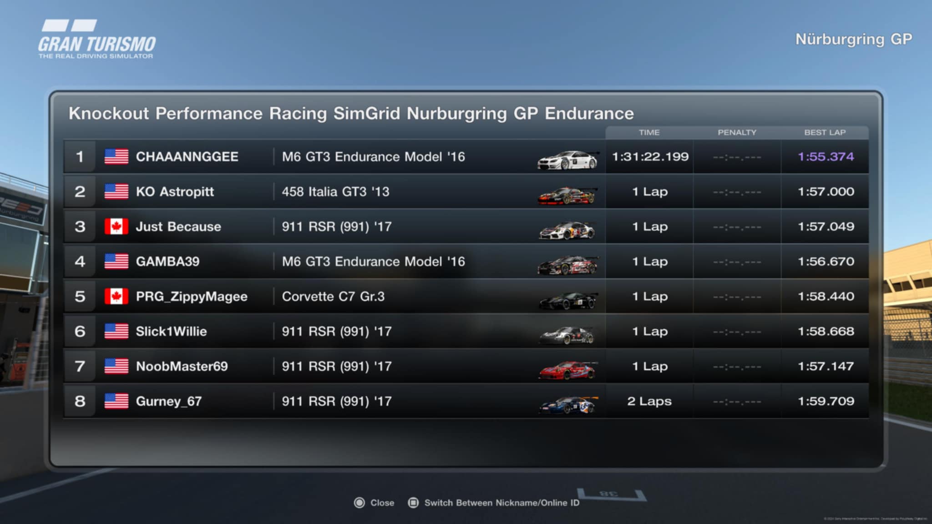Click the US flag beside GAMBA39
Screen dimensions: 932x524
pos(116,262)
